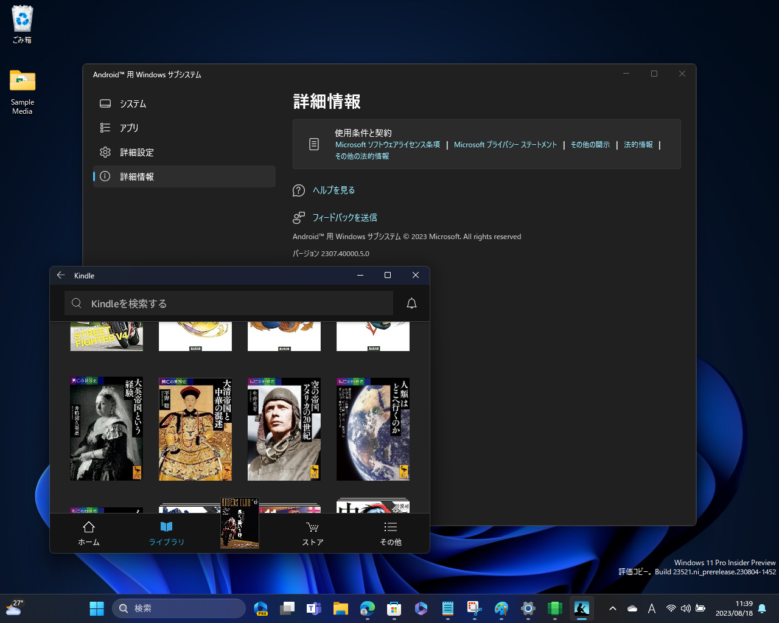The height and width of the screenshot is (623, 779).
Task: Click フィードバックを送信 to send feedback
Action: coord(344,217)
